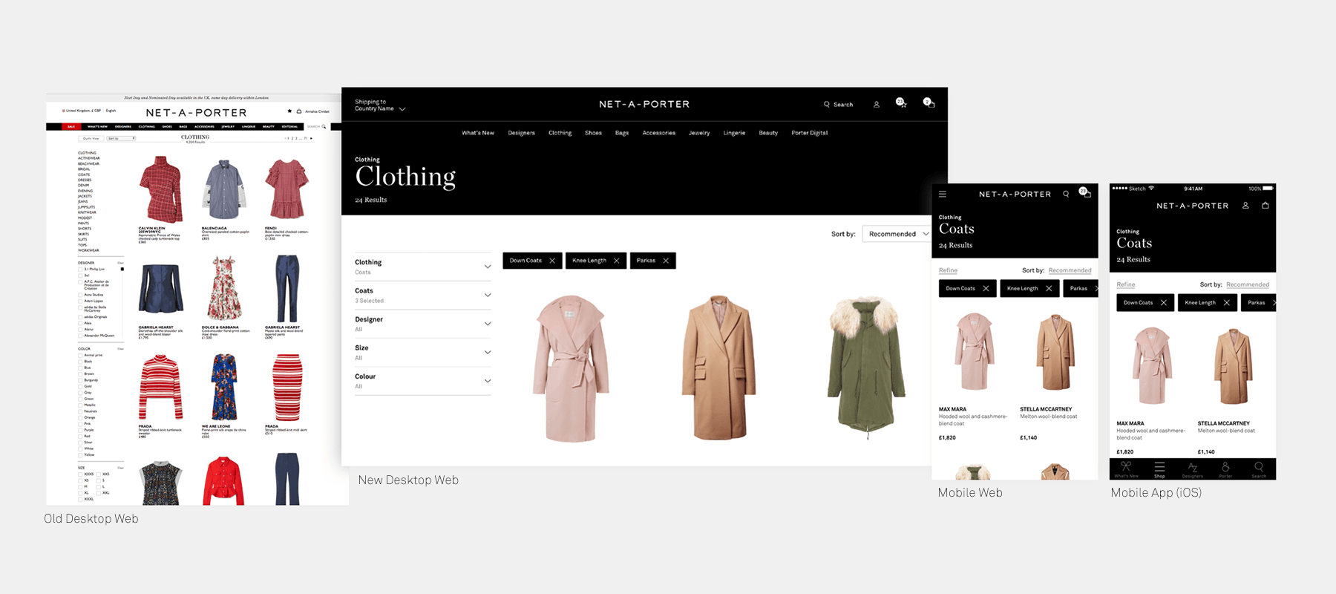Image resolution: width=1336 pixels, height=594 pixels.
Task: Tap Refine link in Mobile App
Action: pyautogui.click(x=1126, y=284)
